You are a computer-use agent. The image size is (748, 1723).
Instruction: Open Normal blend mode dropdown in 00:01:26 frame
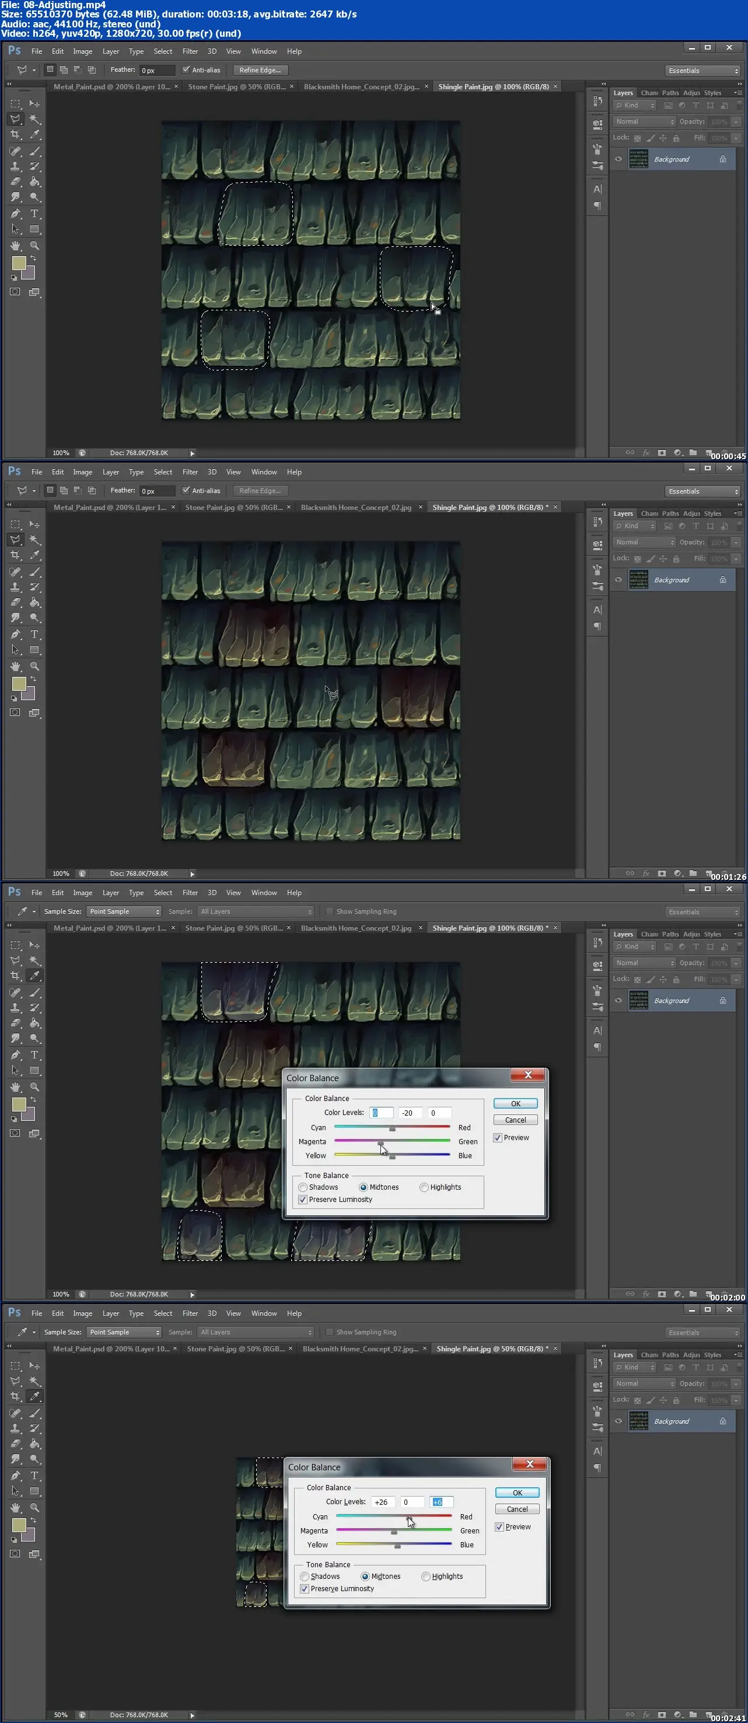pos(644,543)
